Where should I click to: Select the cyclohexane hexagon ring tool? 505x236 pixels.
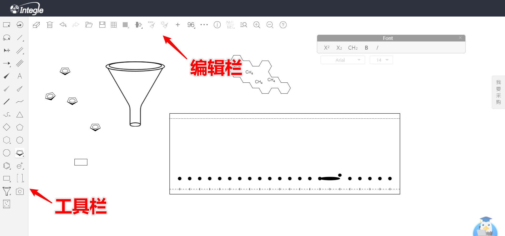(7, 140)
